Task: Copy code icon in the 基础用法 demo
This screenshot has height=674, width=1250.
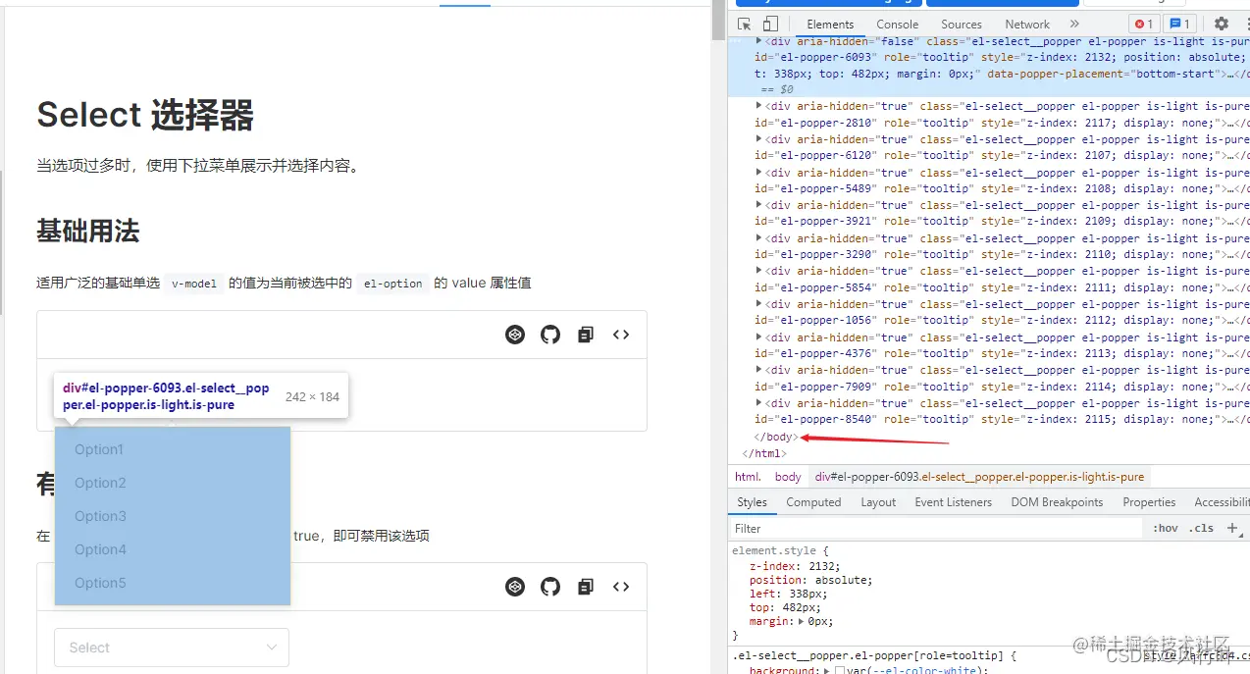Action: pos(586,335)
